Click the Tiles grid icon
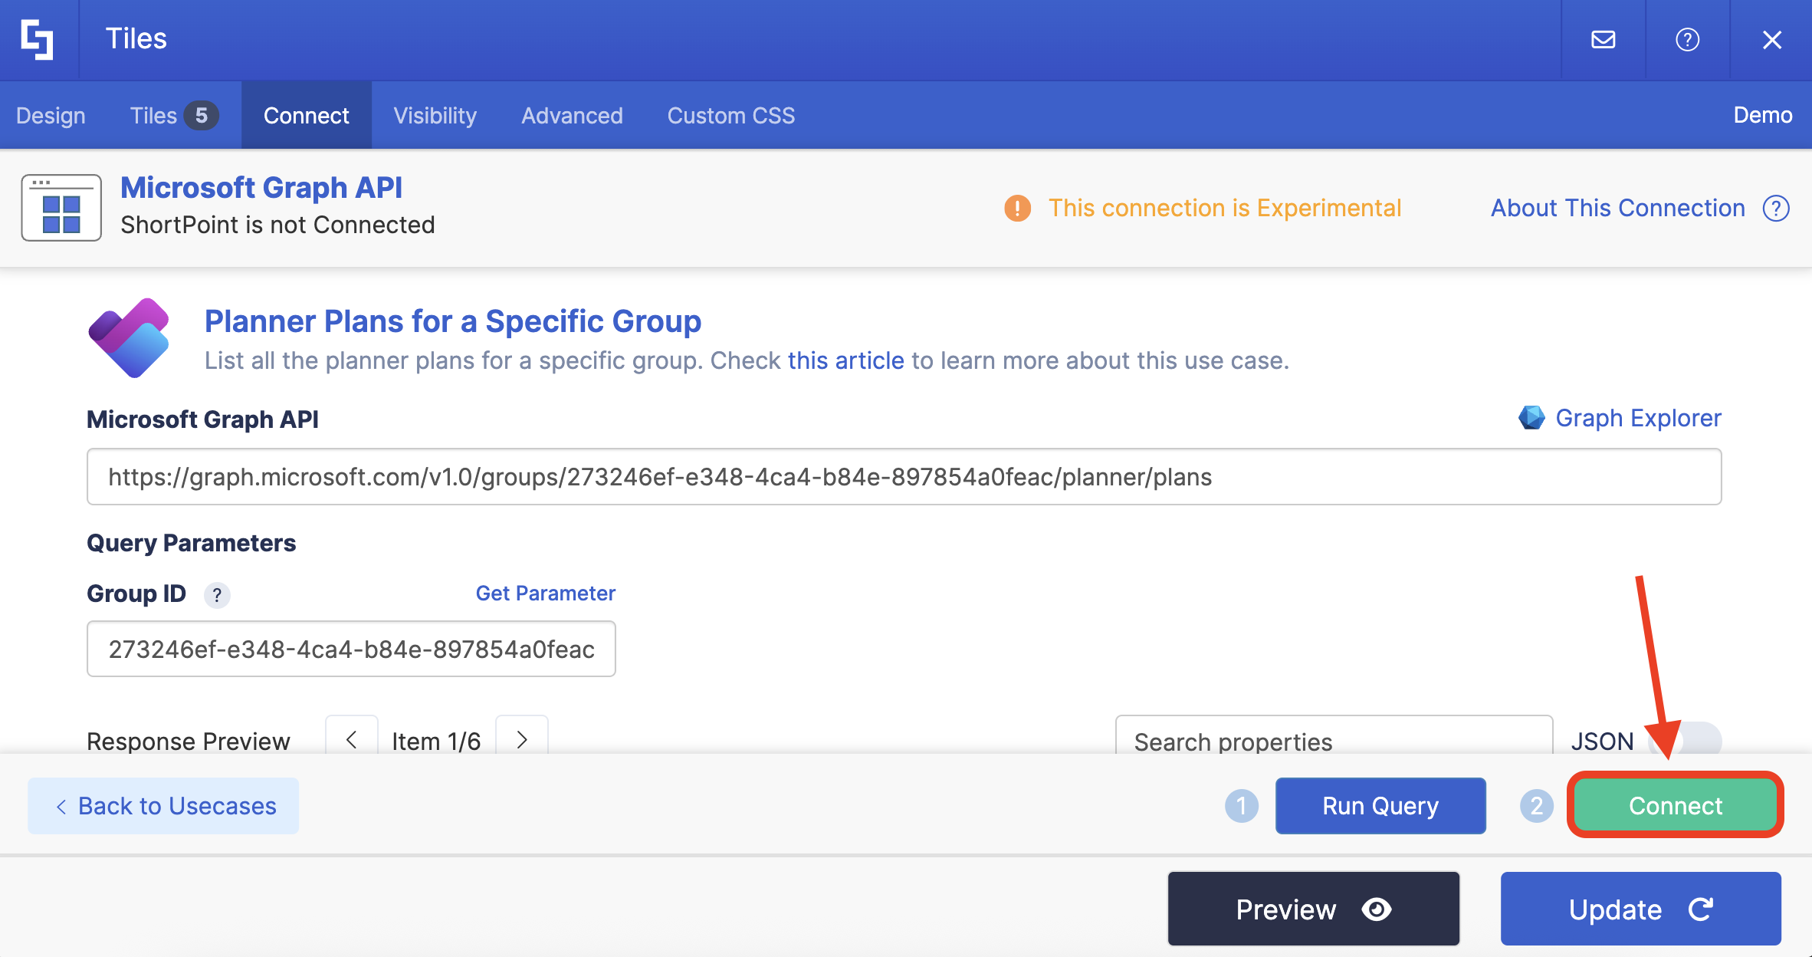This screenshot has width=1812, height=957. pos(61,209)
